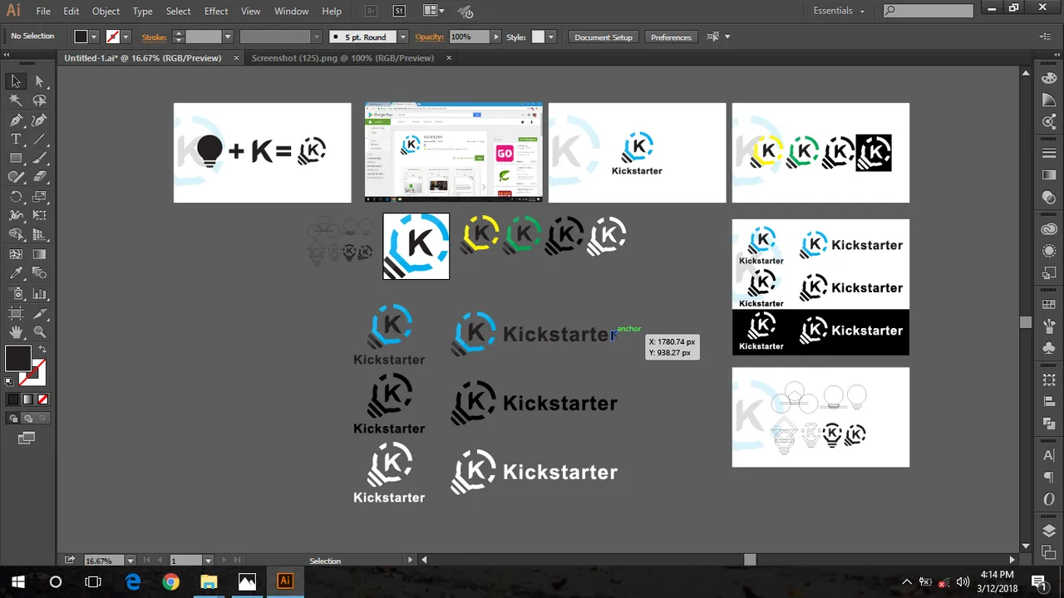The height and width of the screenshot is (598, 1064).
Task: Select the Hand tool
Action: [16, 332]
